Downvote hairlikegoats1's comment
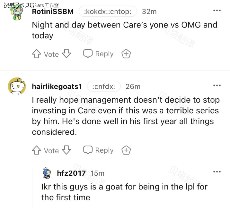The height and width of the screenshot is (208, 230). click(66, 150)
